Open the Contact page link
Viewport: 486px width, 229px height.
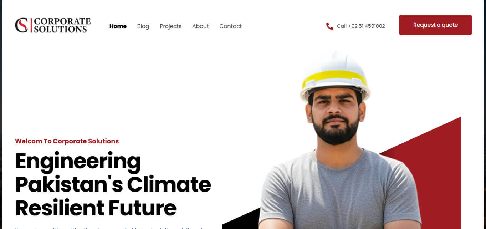(230, 26)
